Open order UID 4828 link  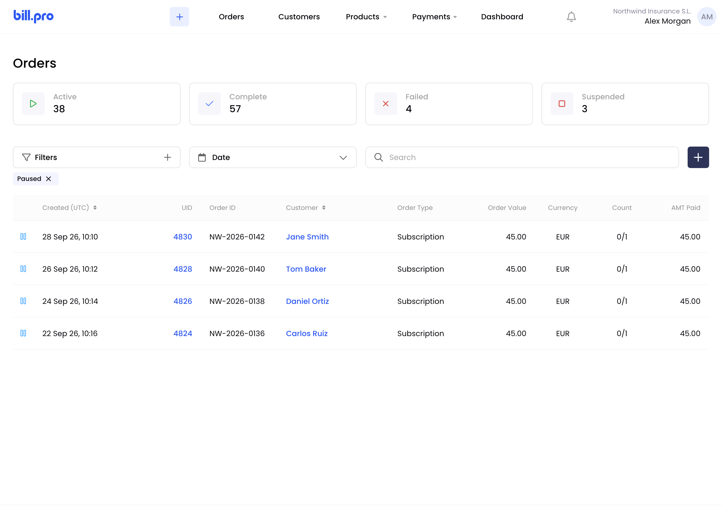pyautogui.click(x=183, y=269)
